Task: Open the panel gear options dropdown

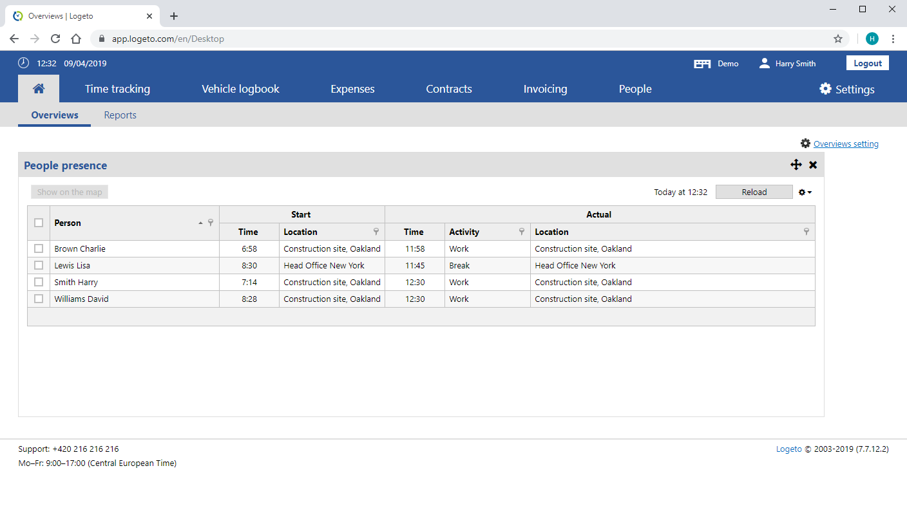Action: 805,192
